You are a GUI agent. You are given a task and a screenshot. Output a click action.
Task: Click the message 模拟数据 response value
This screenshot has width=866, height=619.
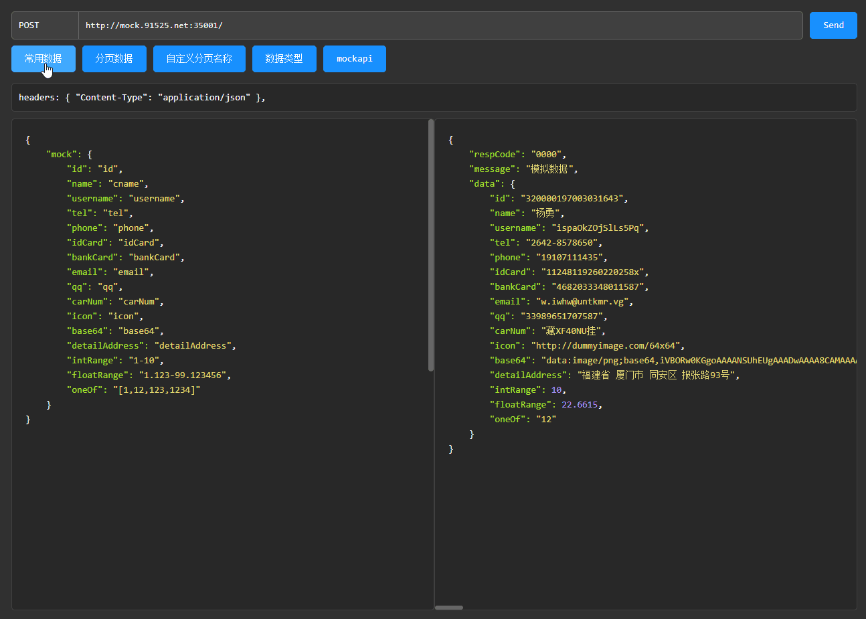pyautogui.click(x=549, y=169)
